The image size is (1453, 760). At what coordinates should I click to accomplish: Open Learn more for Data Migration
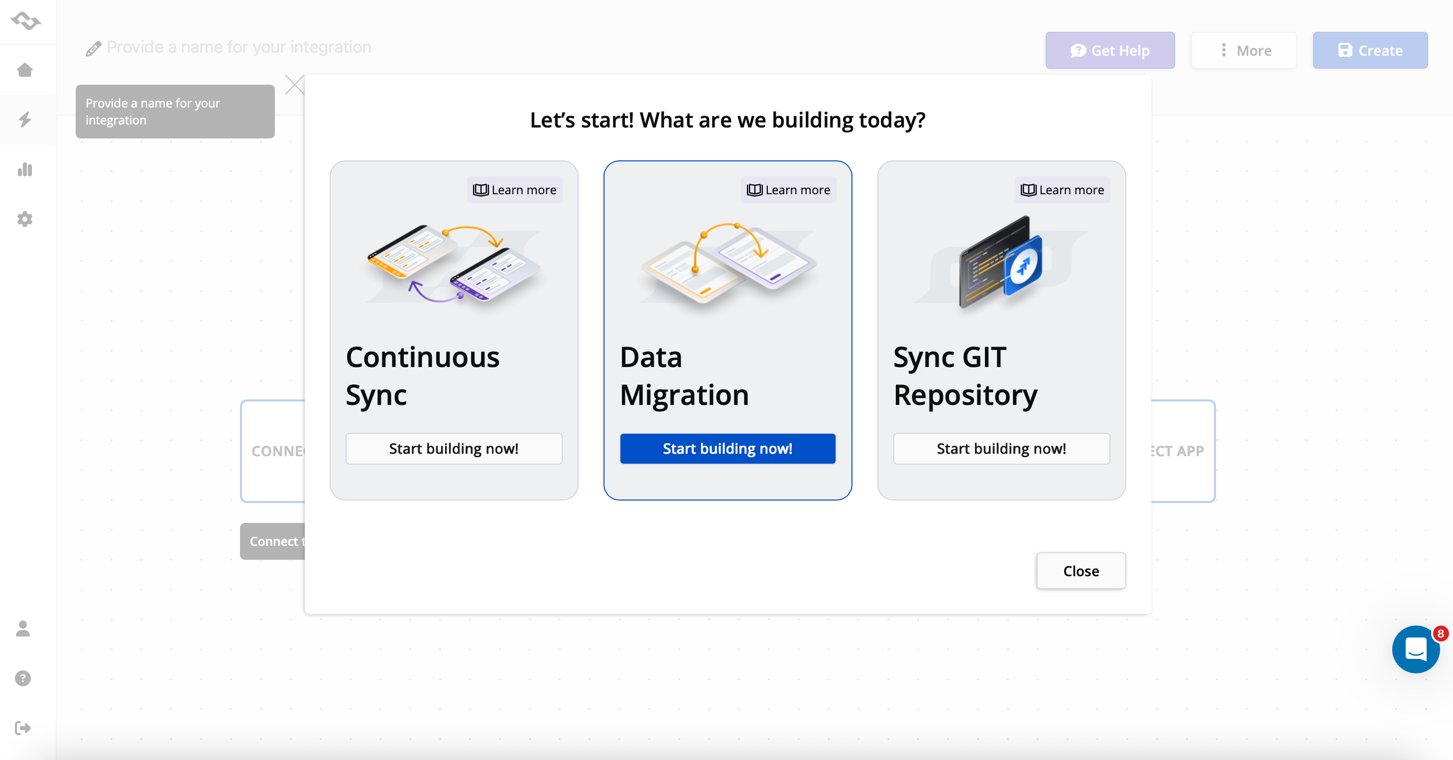pyautogui.click(x=788, y=190)
